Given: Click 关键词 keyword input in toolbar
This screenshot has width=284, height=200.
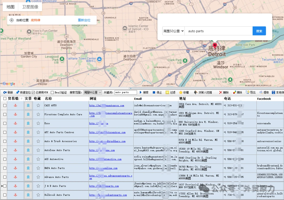Looking at the screenshot, I should tap(126, 93).
